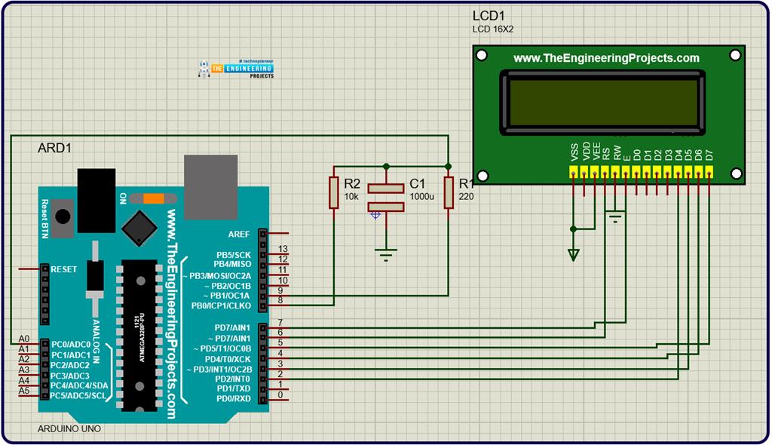Click the ground symbol below capacitor C1

[386, 254]
